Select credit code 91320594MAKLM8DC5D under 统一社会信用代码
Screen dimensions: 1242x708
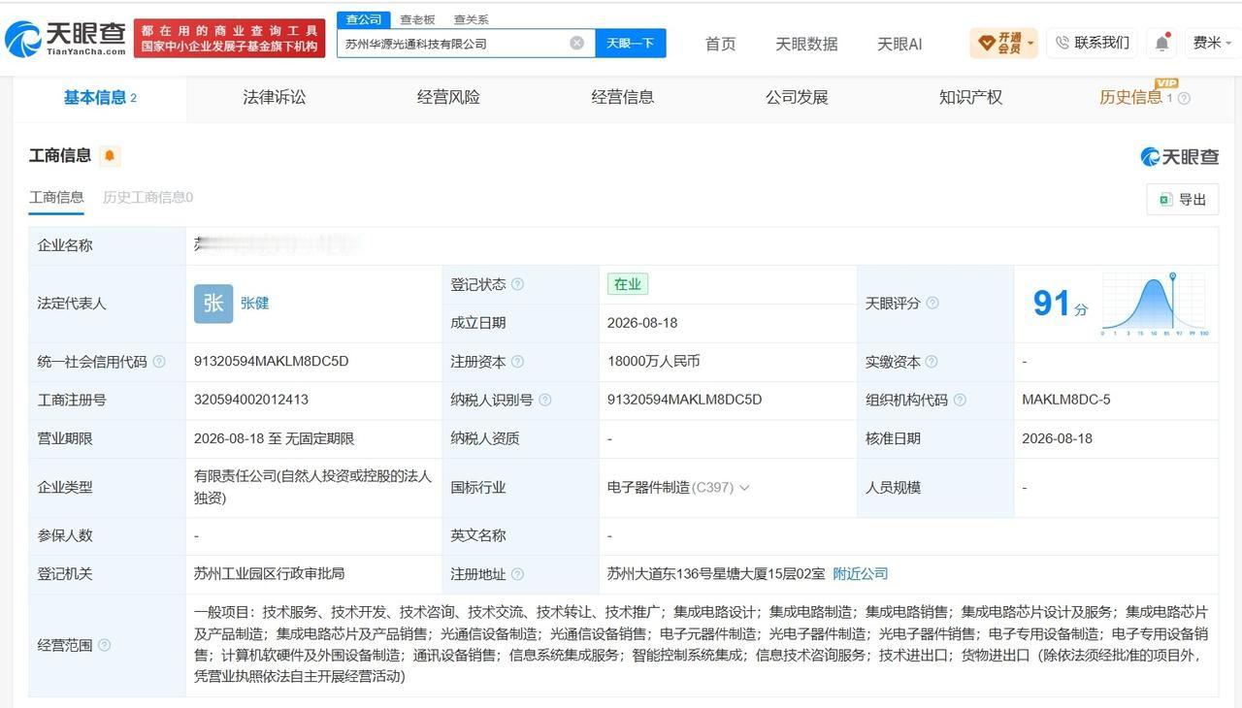pyautogui.click(x=271, y=361)
